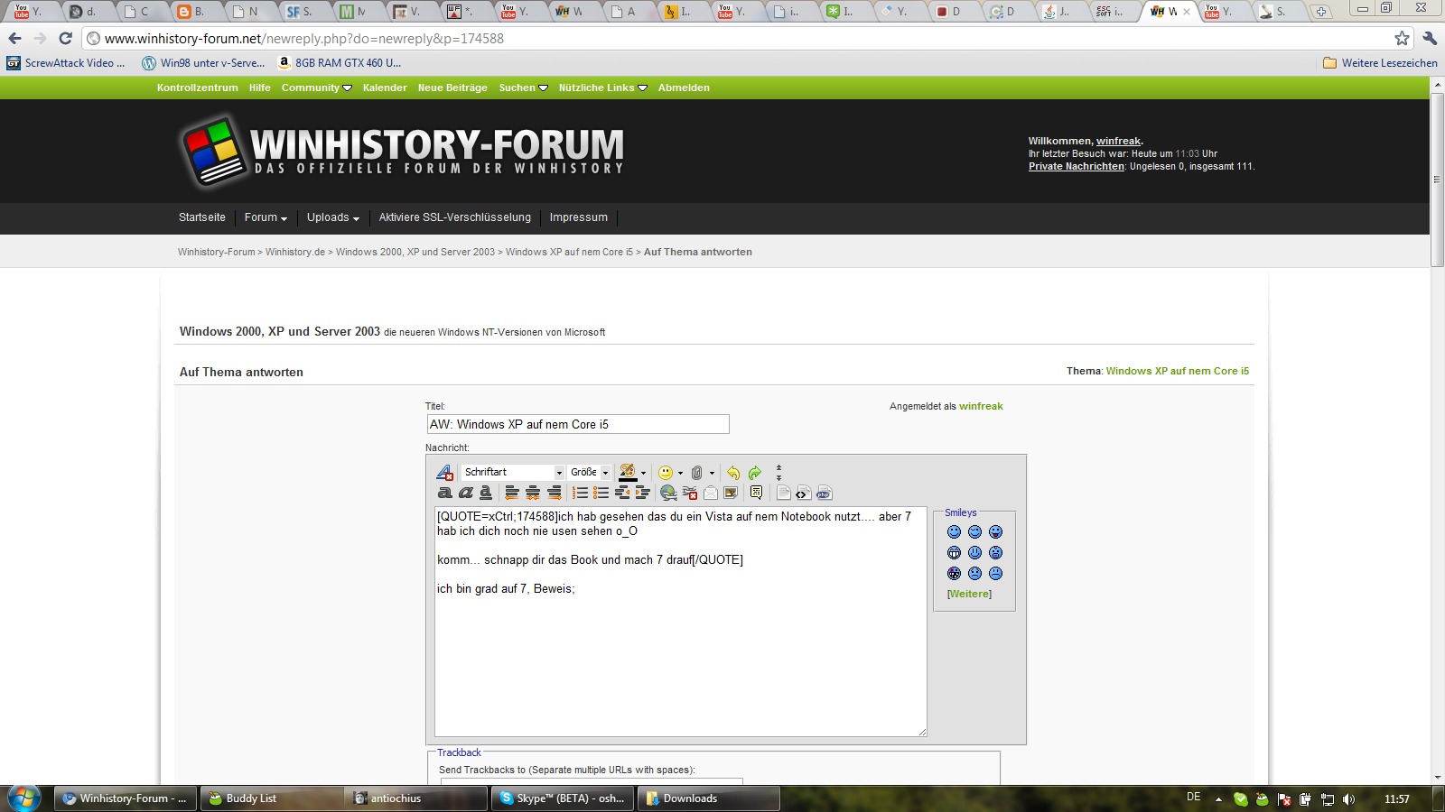This screenshot has width=1445, height=812.
Task: Open the Uploads navigation menu
Action: [x=332, y=217]
